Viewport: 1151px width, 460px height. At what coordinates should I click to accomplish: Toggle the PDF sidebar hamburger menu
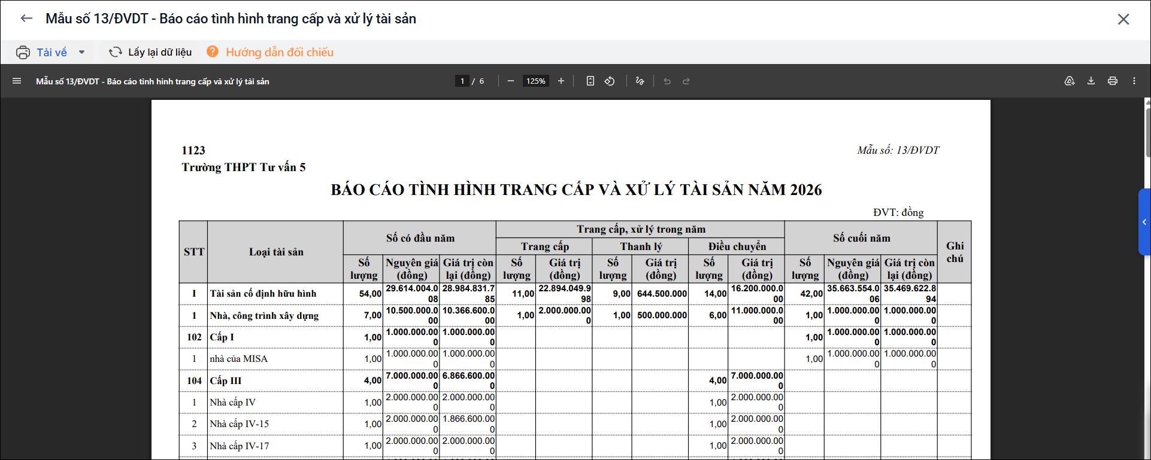coord(17,81)
